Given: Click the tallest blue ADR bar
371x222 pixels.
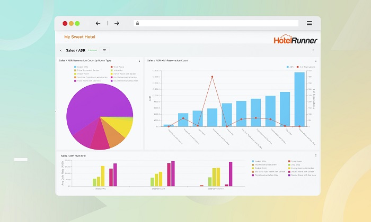Looking at the screenshot, I should tap(299, 99).
